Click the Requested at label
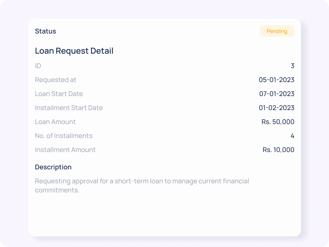The width and height of the screenshot is (329, 247). coord(56,80)
